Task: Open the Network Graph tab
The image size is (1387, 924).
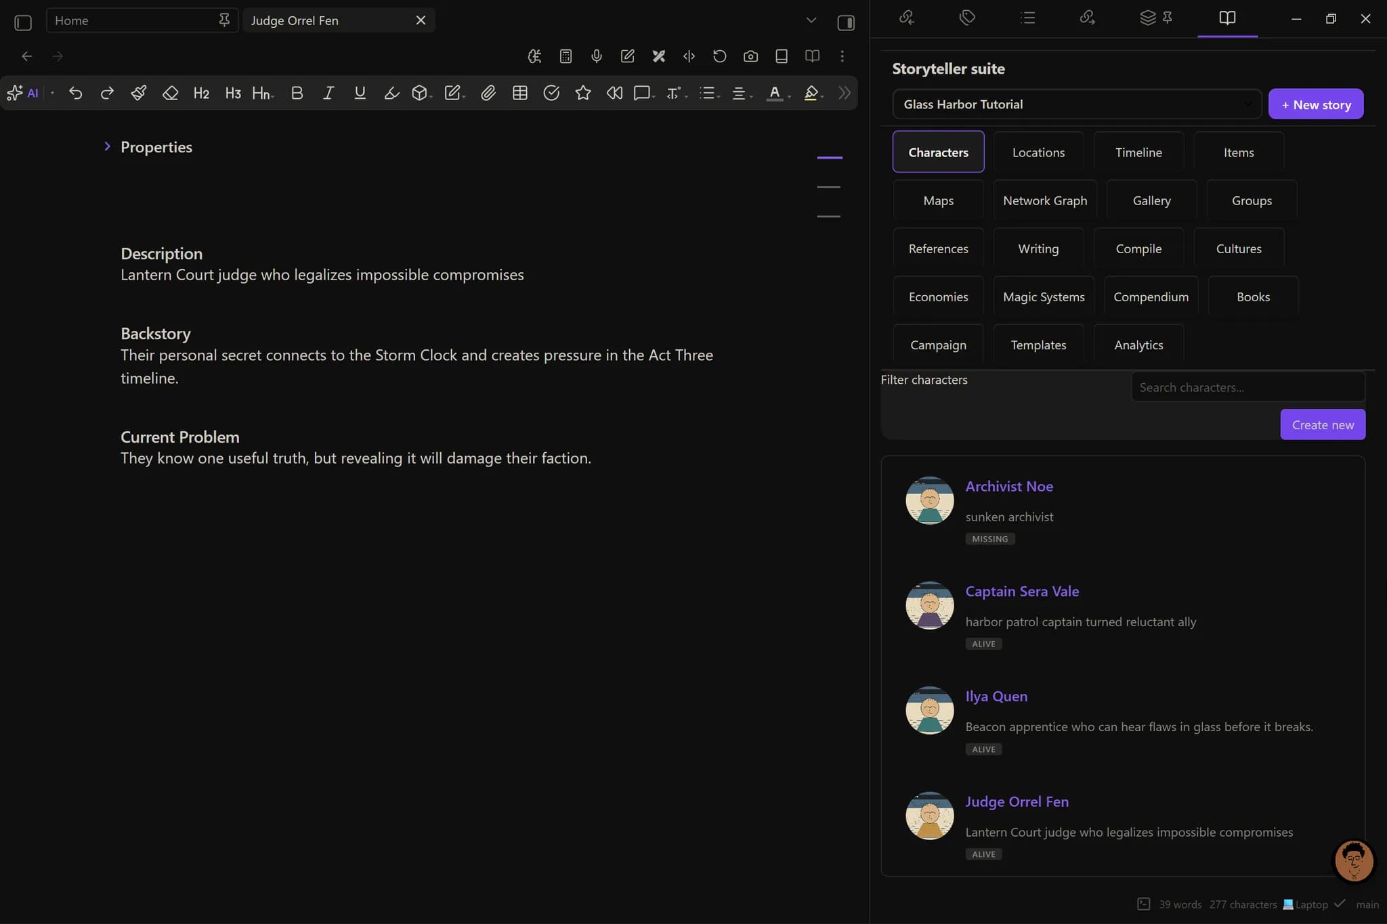Action: pyautogui.click(x=1045, y=200)
